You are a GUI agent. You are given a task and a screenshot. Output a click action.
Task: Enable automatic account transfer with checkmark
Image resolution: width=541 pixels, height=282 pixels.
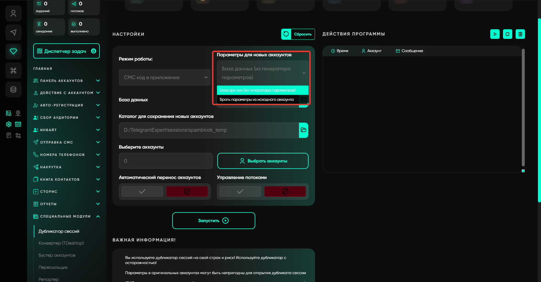pyautogui.click(x=142, y=191)
